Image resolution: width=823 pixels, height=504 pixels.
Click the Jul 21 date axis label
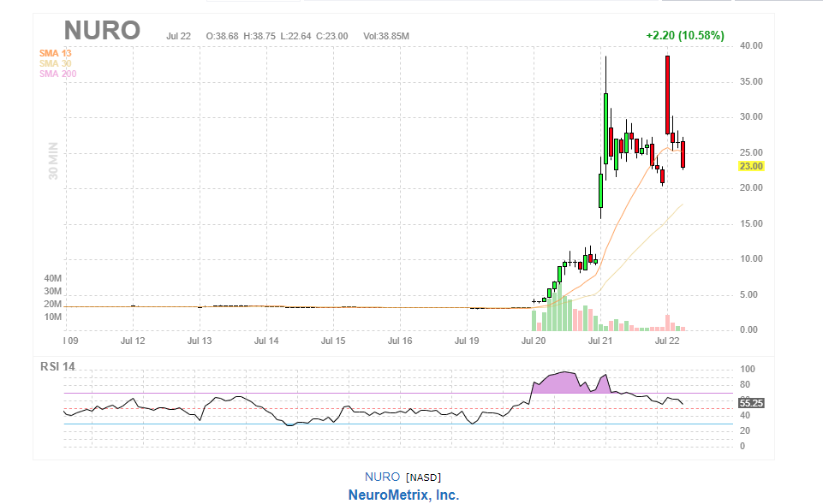coord(599,341)
